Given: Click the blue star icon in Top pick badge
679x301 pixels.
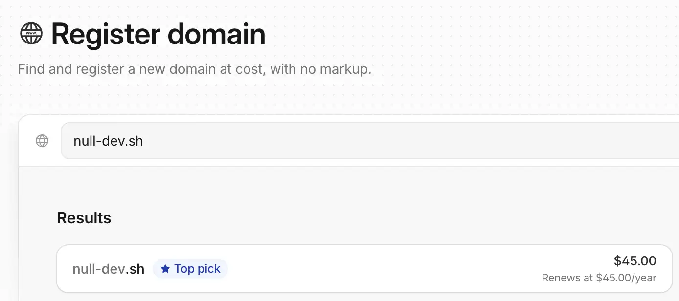Looking at the screenshot, I should pyautogui.click(x=165, y=269).
